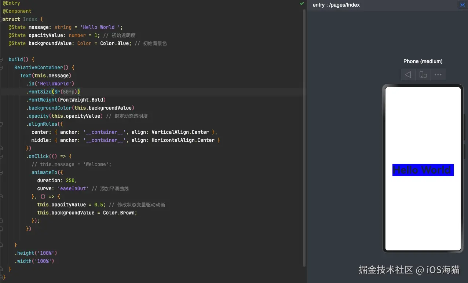Click HorizontalAlign.Center in alignRules
Viewport: 468px width, 283px height.
pos(183,140)
